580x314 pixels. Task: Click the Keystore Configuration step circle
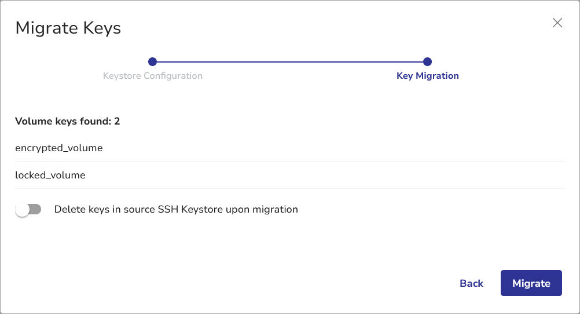pos(152,62)
